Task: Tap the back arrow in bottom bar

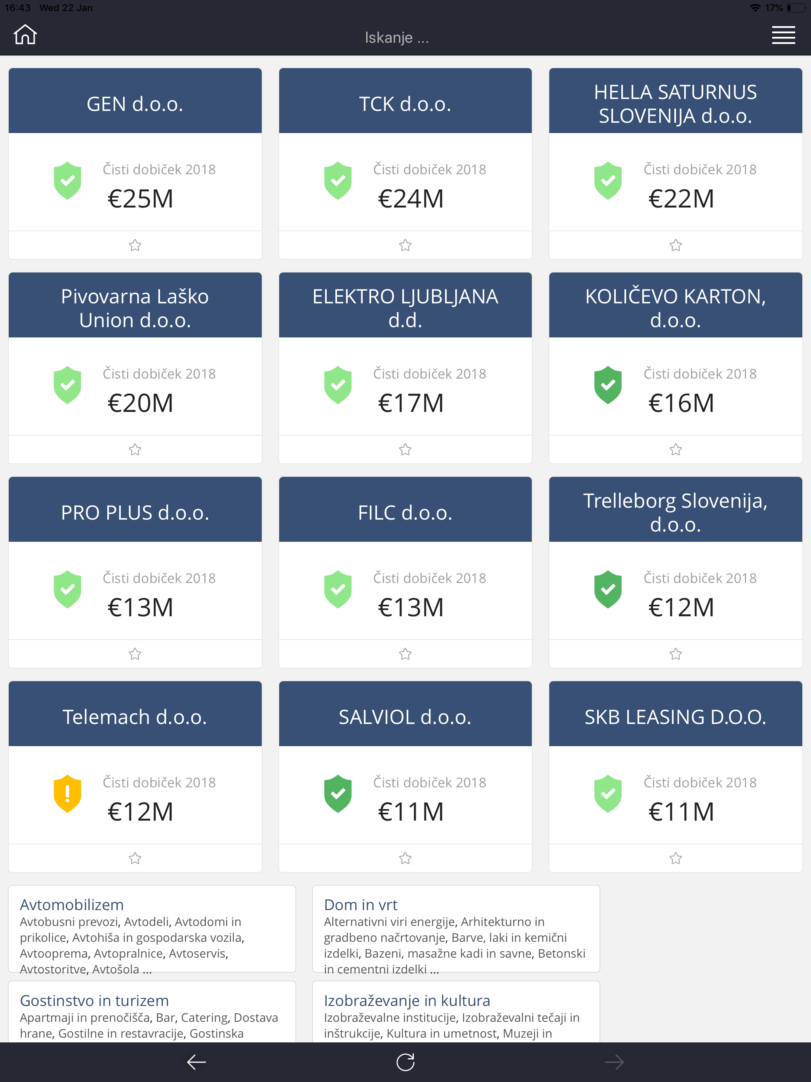Action: pos(197,1062)
